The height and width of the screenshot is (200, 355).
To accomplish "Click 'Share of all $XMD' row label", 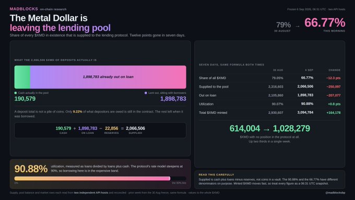I will click(212, 78).
